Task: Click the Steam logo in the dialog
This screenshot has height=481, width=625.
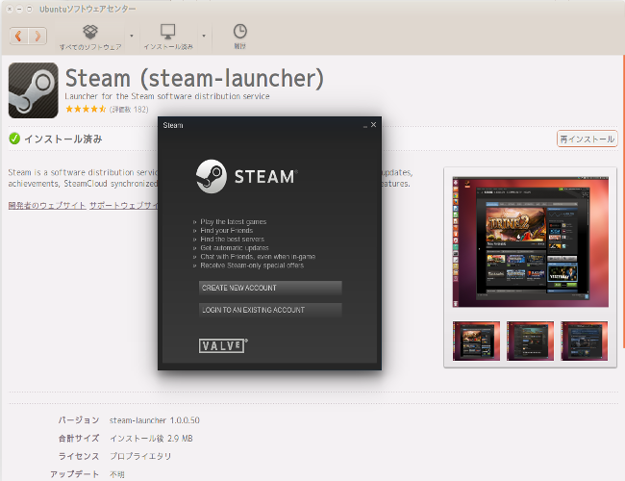Action: (x=247, y=176)
